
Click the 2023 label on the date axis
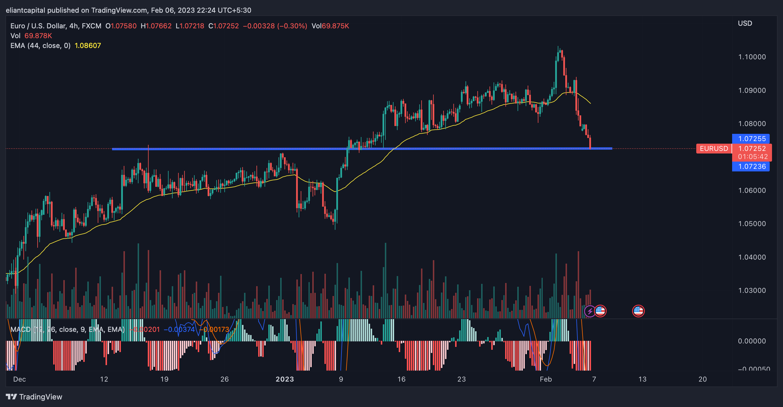(x=285, y=379)
